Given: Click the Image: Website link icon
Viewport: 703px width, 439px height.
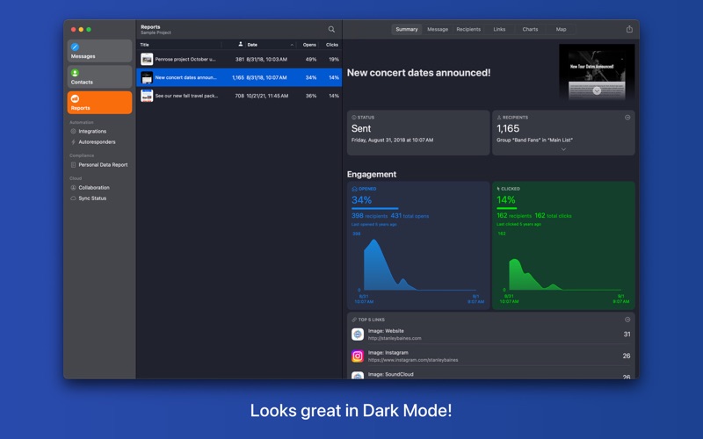Looking at the screenshot, I should point(358,335).
